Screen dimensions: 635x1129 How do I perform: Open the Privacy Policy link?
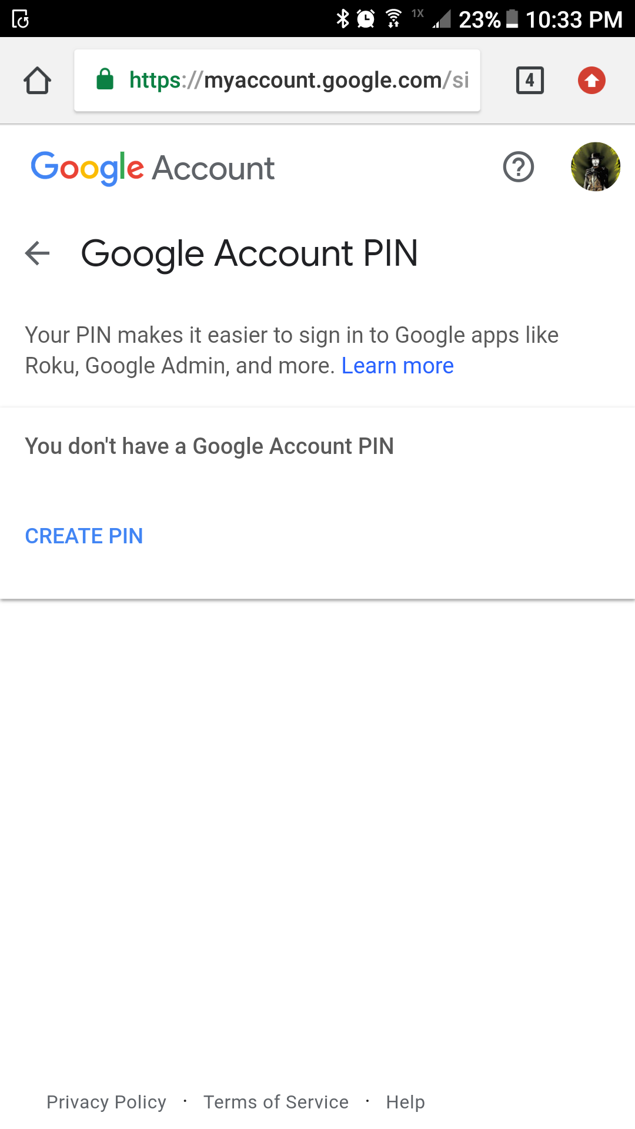(106, 1102)
